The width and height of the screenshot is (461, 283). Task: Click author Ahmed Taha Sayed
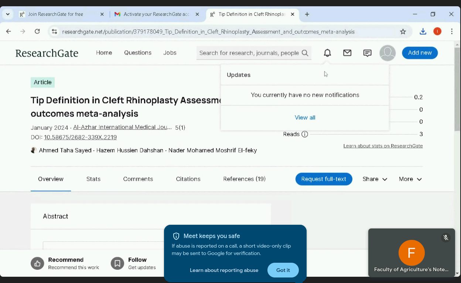click(x=65, y=150)
